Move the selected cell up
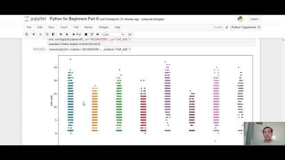Screen dimensions: 285x160 [x=61, y=35]
